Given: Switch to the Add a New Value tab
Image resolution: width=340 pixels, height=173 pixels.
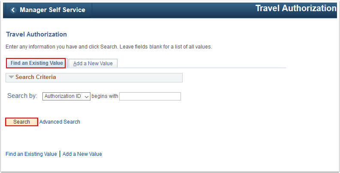Looking at the screenshot, I should pyautogui.click(x=93, y=64).
